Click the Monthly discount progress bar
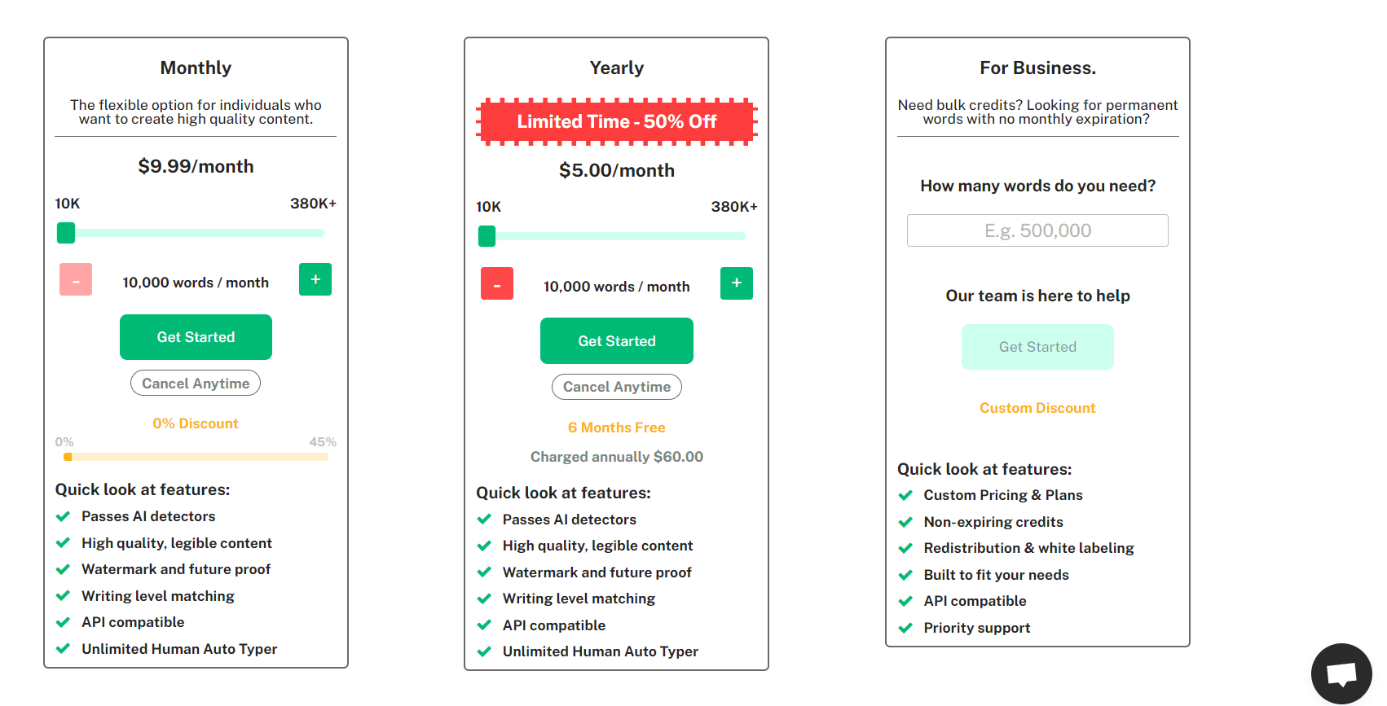1387x706 pixels. point(196,457)
